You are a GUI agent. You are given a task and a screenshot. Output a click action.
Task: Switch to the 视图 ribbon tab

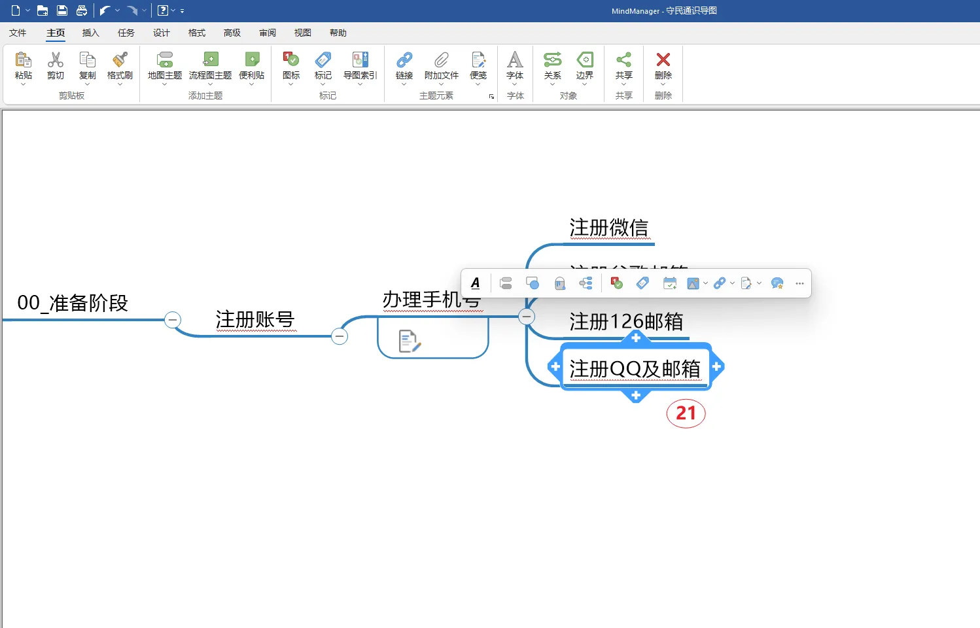pos(303,33)
